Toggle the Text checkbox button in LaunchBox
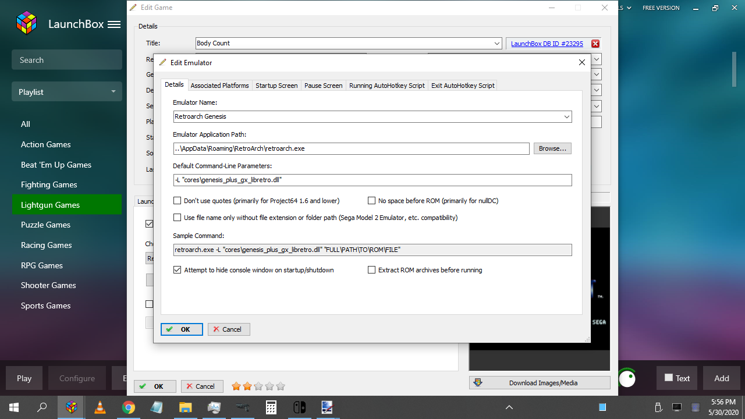Image resolution: width=745 pixels, height=419 pixels. [x=677, y=378]
